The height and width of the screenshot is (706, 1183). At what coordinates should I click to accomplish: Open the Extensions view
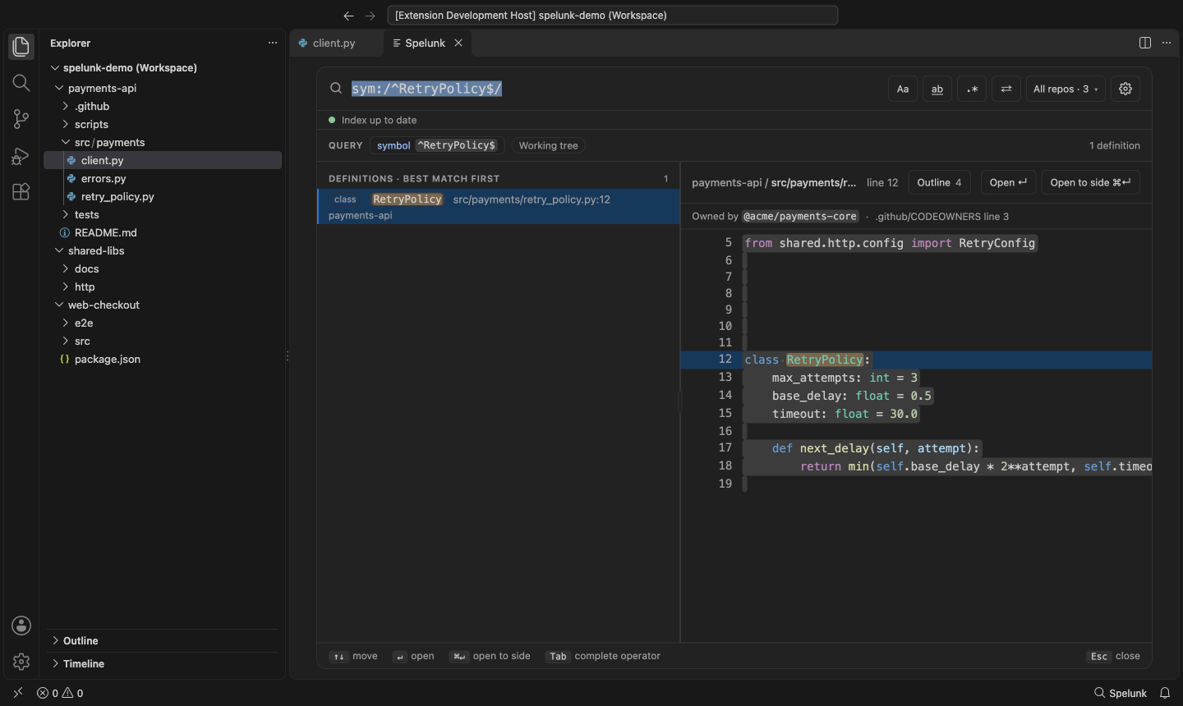[x=21, y=191]
